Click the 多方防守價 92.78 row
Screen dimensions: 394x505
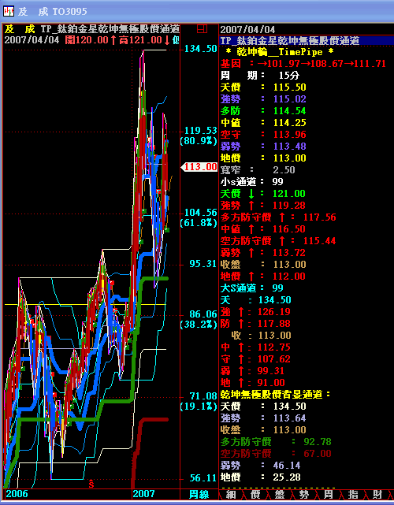(x=276, y=441)
